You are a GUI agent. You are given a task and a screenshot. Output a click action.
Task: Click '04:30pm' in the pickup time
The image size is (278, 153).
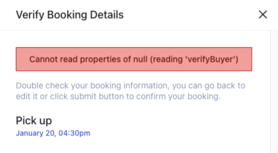(x=76, y=133)
